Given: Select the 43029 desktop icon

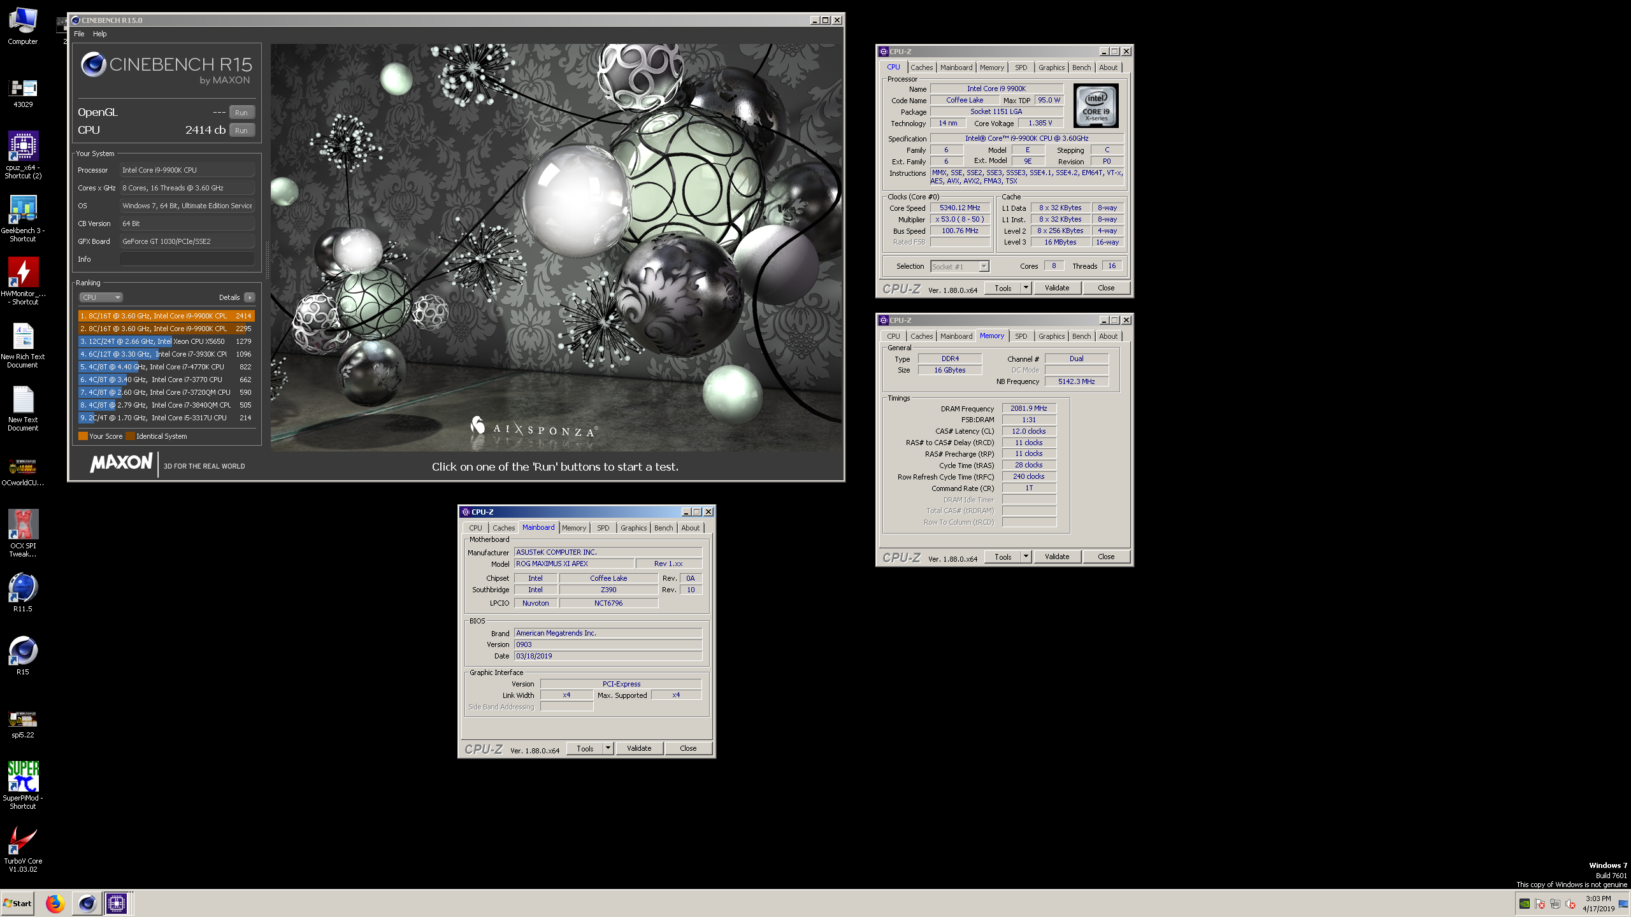Looking at the screenshot, I should pos(23,93).
